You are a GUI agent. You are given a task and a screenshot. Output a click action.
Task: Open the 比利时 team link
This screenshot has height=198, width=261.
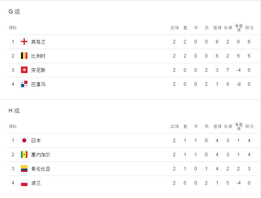pos(38,56)
